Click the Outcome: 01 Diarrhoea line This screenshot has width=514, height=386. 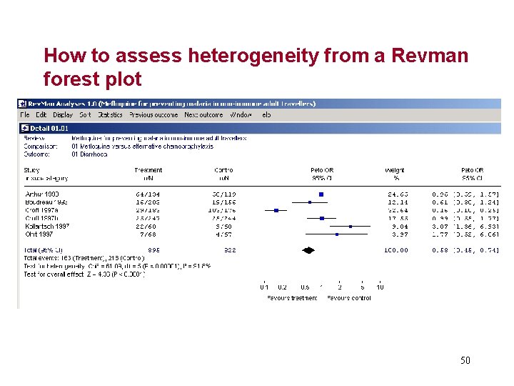coord(66,154)
